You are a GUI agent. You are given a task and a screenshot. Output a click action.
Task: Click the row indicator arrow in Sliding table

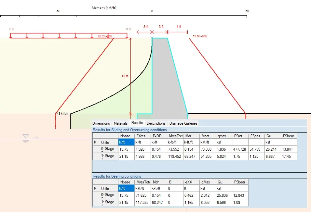pos(95,142)
